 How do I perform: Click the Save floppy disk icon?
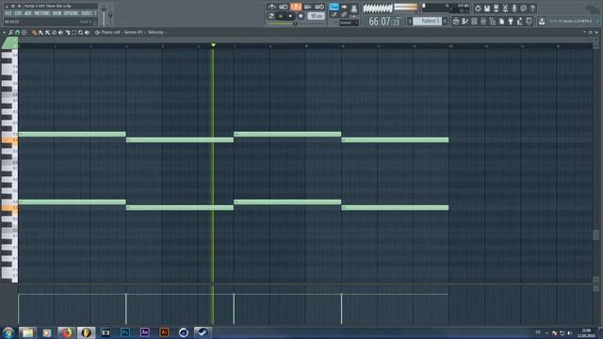coord(487,8)
